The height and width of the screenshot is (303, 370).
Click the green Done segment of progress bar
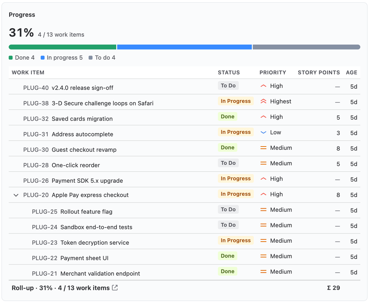(x=63, y=47)
